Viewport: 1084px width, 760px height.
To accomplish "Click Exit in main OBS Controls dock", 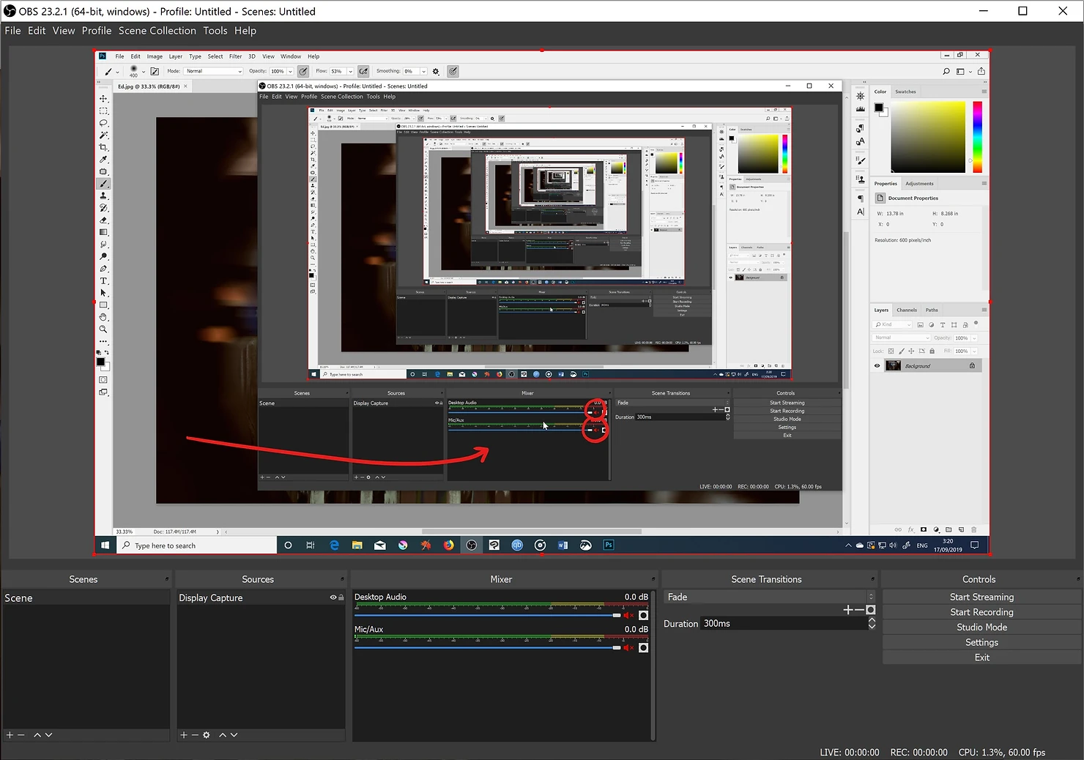I will coord(981,657).
